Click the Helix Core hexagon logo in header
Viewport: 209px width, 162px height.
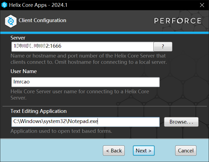click(x=11, y=21)
